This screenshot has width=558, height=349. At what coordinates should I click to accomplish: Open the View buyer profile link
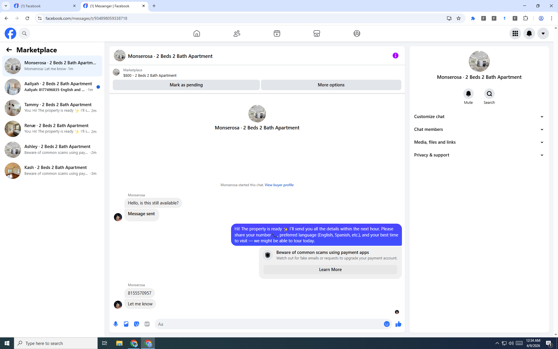click(279, 185)
